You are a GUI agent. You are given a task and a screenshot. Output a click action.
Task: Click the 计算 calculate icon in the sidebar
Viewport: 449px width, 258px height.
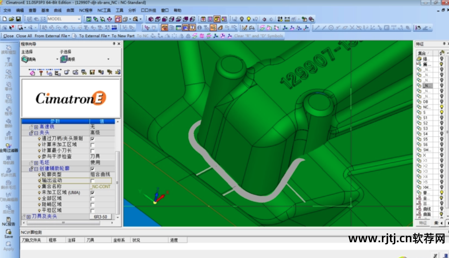tap(9, 135)
